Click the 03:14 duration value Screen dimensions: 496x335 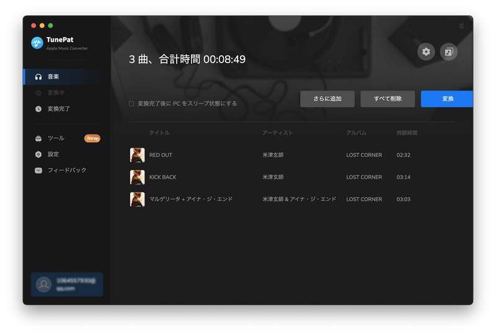click(404, 177)
